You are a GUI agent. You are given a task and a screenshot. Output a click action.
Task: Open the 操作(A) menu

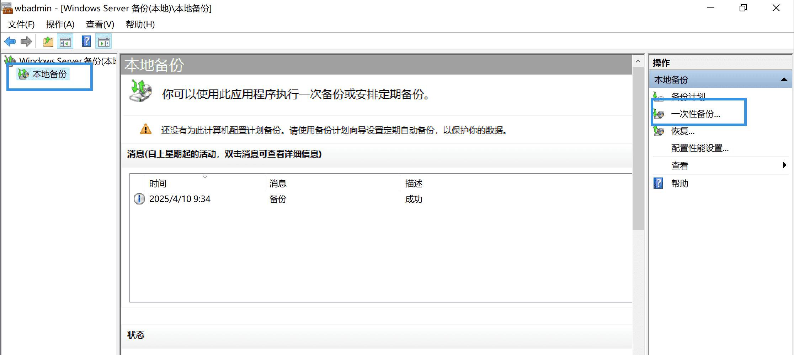(x=60, y=24)
